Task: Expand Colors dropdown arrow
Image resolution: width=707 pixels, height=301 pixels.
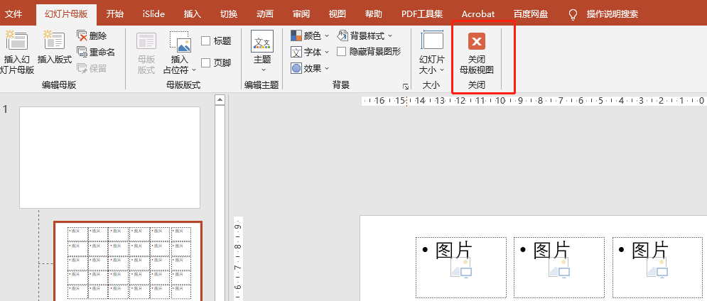Action: coord(327,35)
